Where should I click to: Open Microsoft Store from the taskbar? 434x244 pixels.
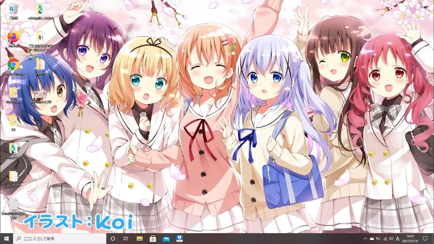tap(153, 239)
